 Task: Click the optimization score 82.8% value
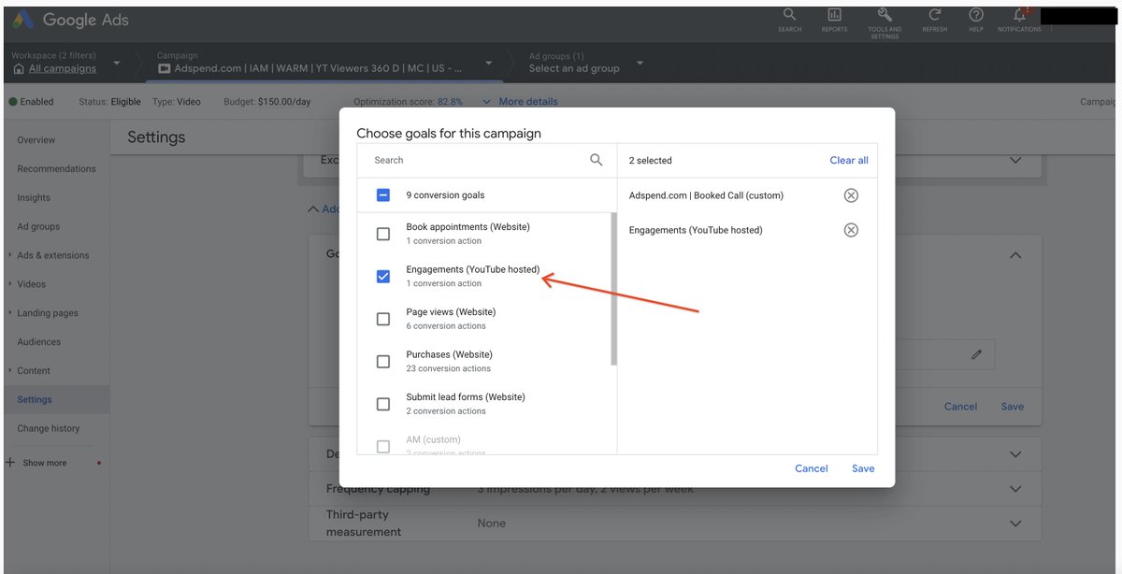(451, 102)
